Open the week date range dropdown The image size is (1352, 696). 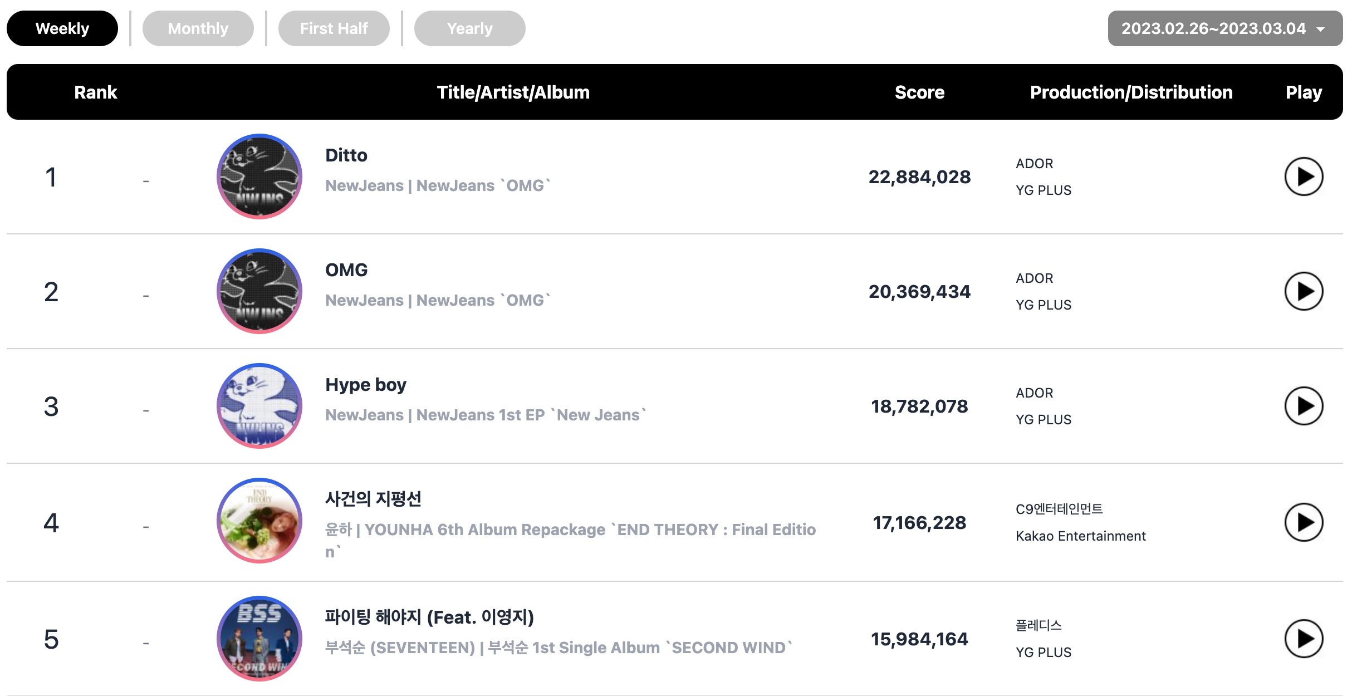(1225, 28)
